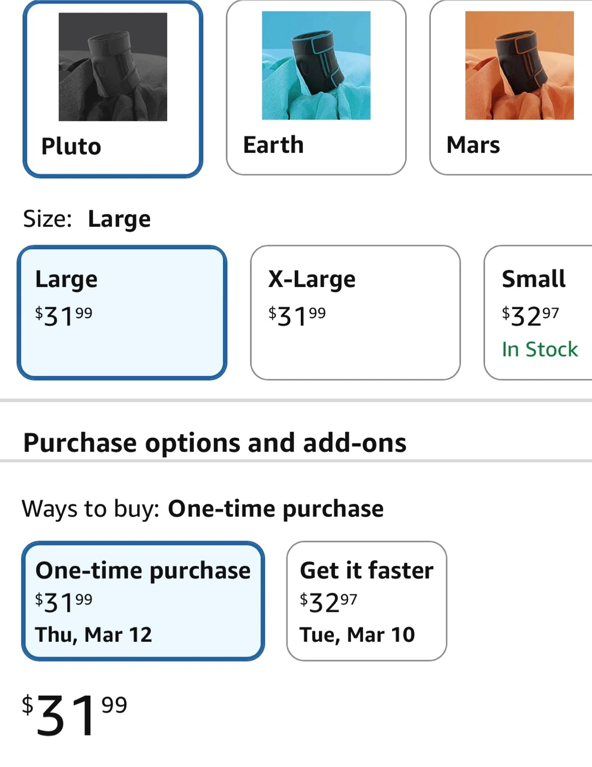Choose the Earth blue knee brace thumbnail
Image resolution: width=592 pixels, height=767 pixels.
(316, 66)
